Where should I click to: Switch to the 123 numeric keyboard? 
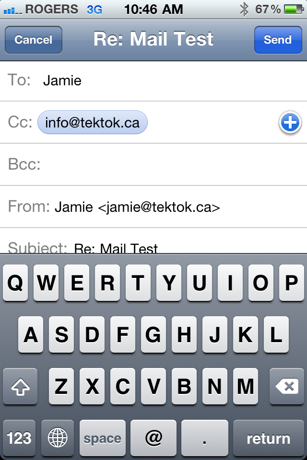(x=19, y=437)
